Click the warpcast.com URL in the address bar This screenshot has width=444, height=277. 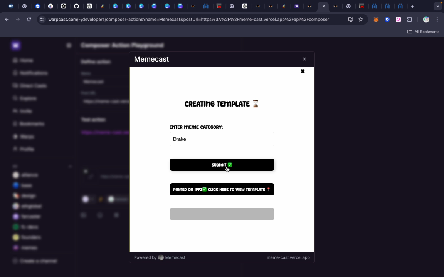(x=188, y=20)
